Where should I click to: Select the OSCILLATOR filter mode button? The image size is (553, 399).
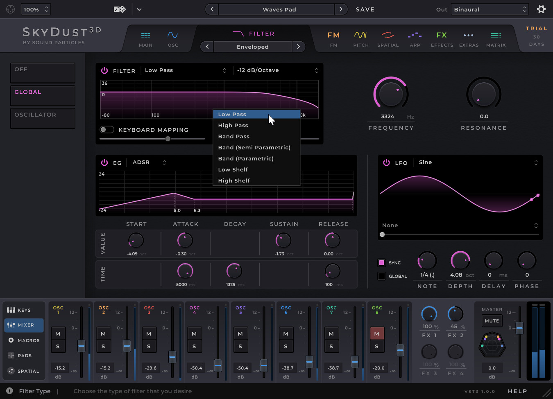[43, 118]
